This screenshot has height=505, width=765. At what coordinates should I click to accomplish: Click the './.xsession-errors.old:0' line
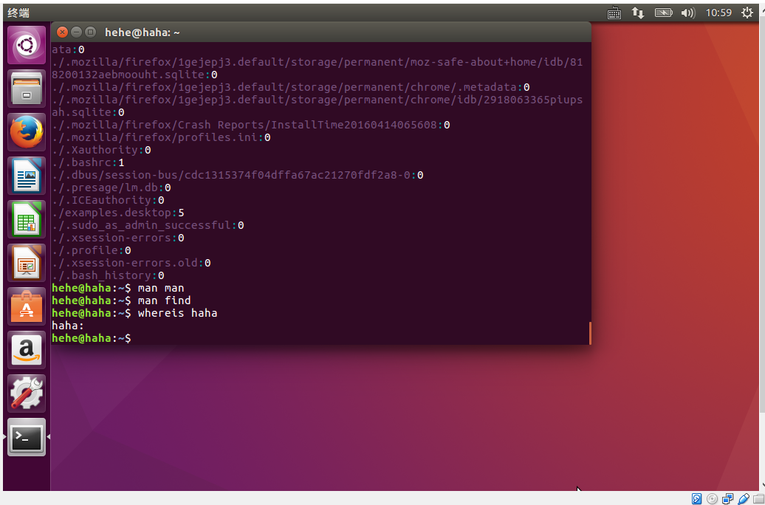(131, 263)
